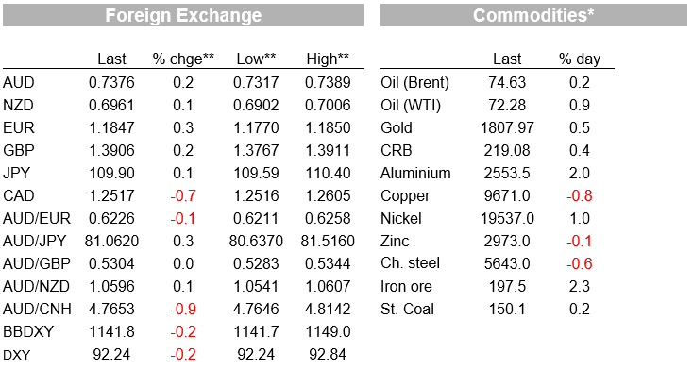Screen dimensions: 693x370
Task: Click the Low** column header
Action: pos(256,59)
